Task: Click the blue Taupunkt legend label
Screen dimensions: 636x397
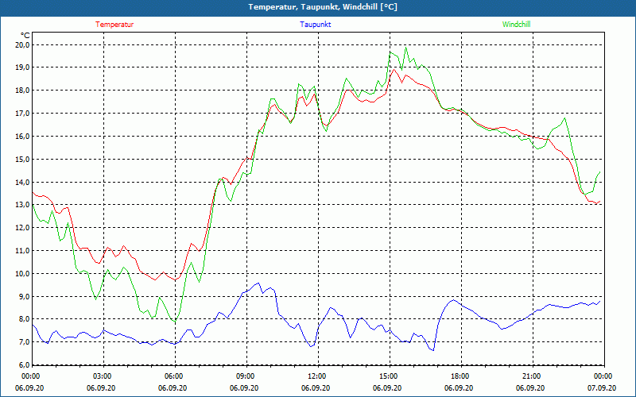Action: click(x=315, y=25)
